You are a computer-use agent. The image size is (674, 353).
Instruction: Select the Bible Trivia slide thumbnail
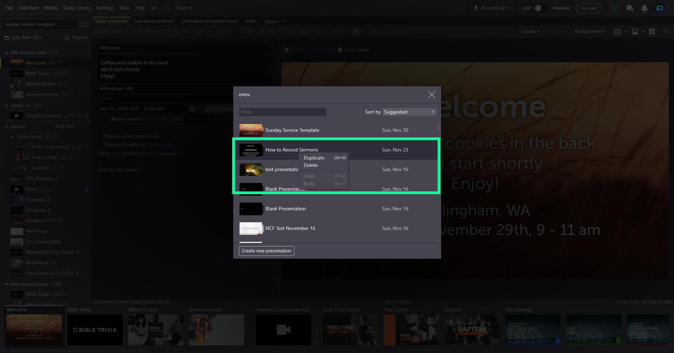[95, 330]
